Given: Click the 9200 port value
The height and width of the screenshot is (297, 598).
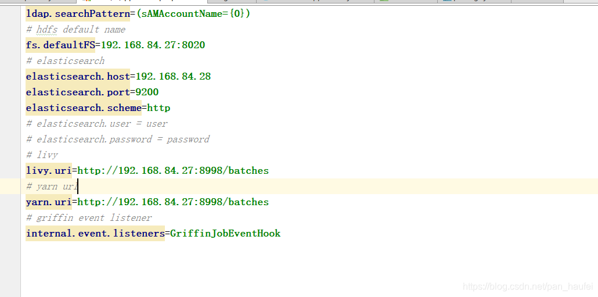Looking at the screenshot, I should [147, 92].
